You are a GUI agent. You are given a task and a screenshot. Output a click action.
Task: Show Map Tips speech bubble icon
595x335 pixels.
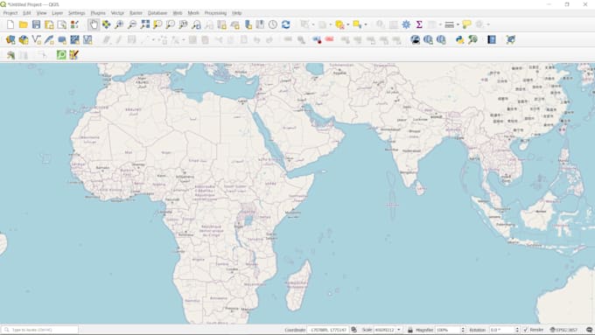point(466,24)
